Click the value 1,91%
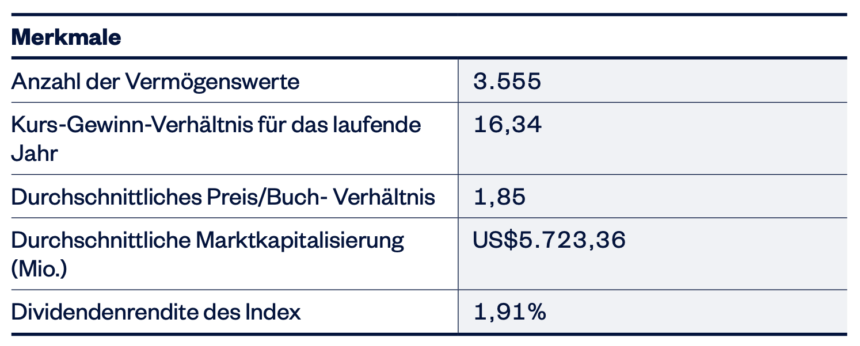Viewport: 860px width, 346px height. tap(509, 312)
